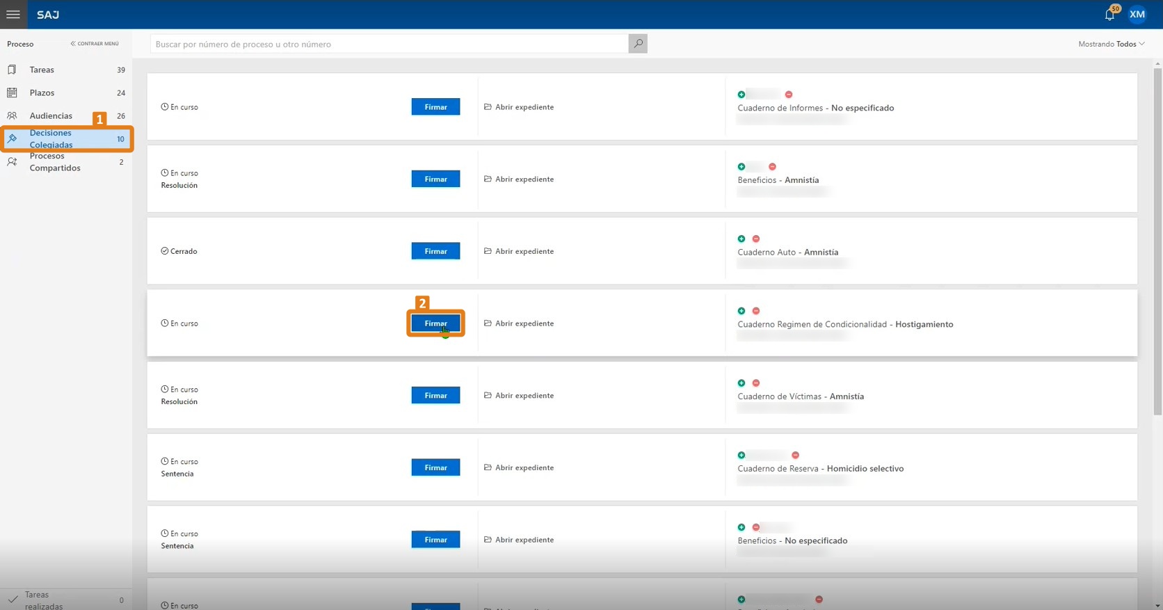
Task: Open expediente of Beneficios - Amnistía
Action: (519, 179)
